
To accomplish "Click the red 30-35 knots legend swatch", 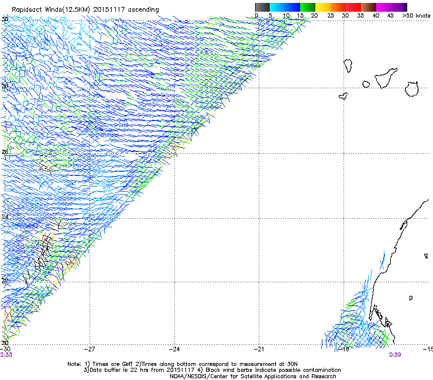I will point(353,7).
